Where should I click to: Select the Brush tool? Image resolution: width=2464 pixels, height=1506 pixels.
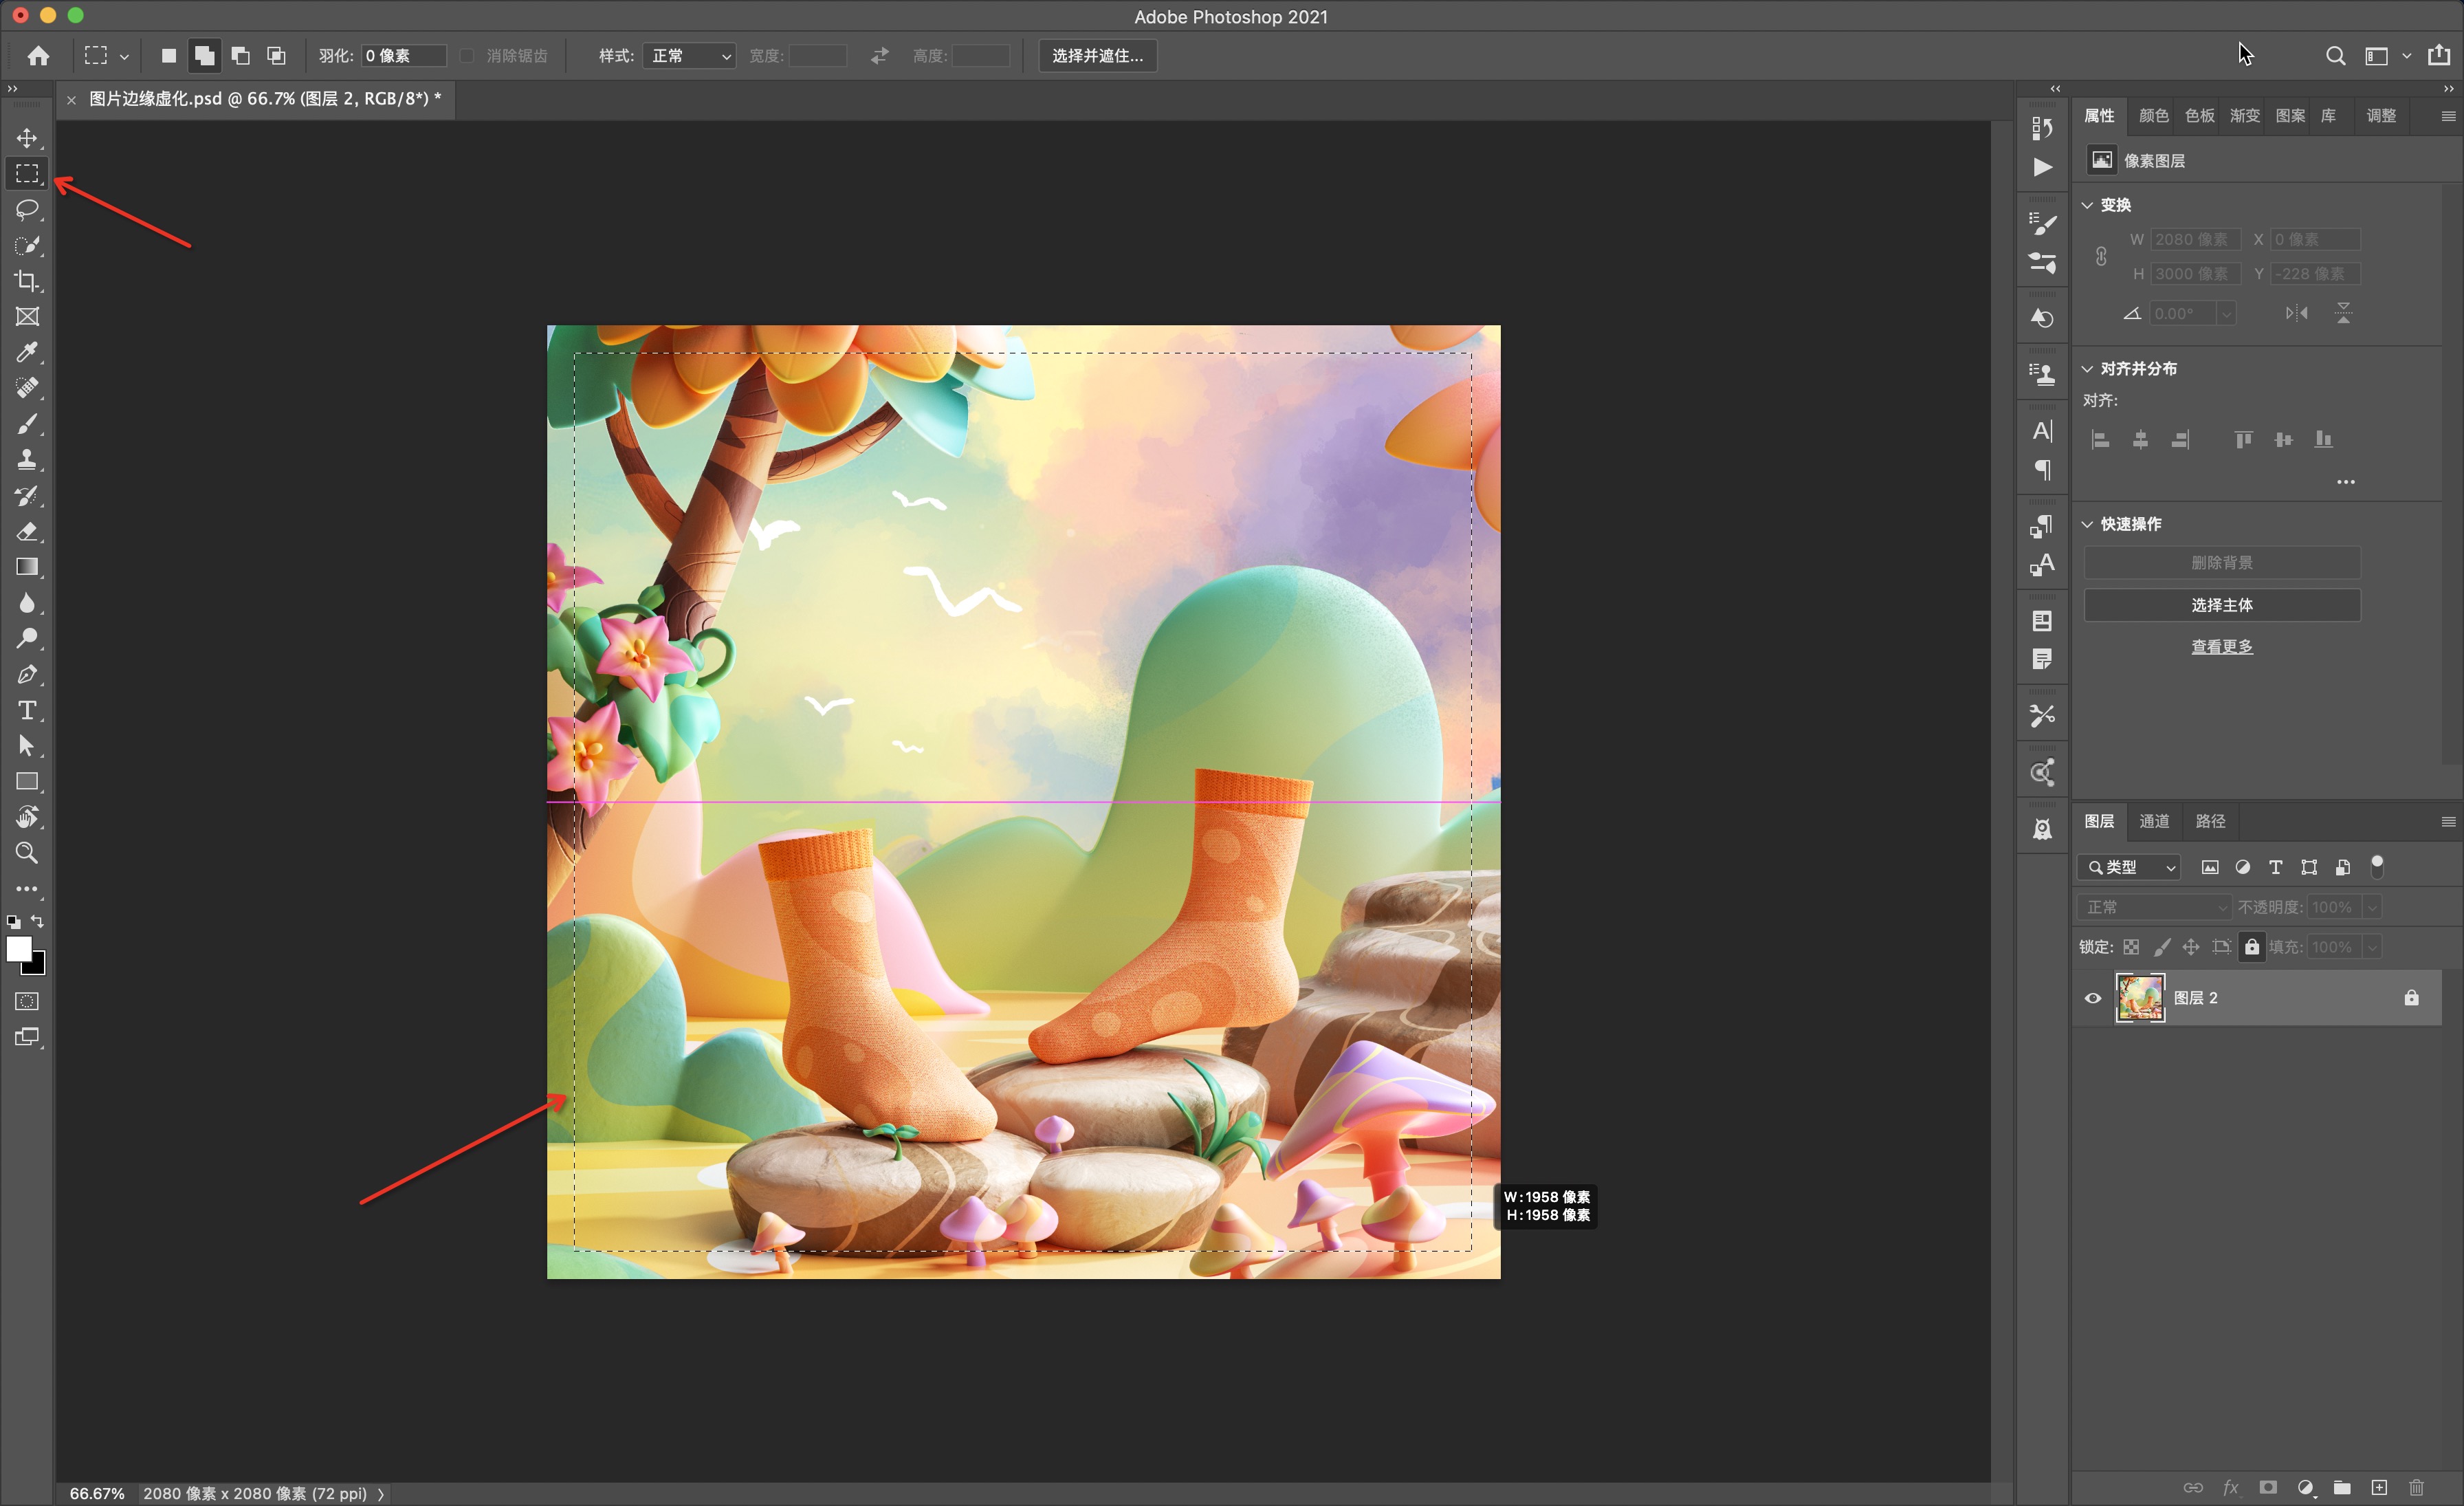tap(27, 424)
